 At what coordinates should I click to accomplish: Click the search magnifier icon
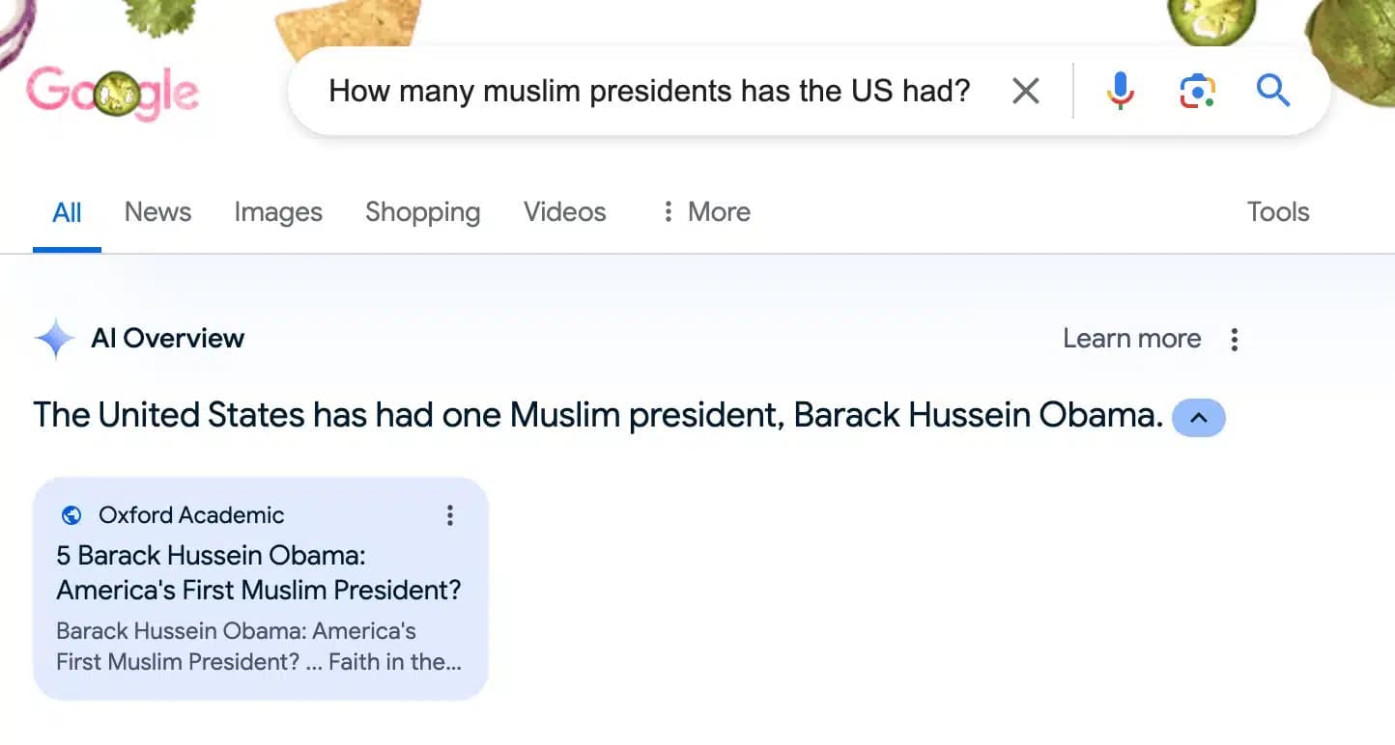click(1272, 90)
